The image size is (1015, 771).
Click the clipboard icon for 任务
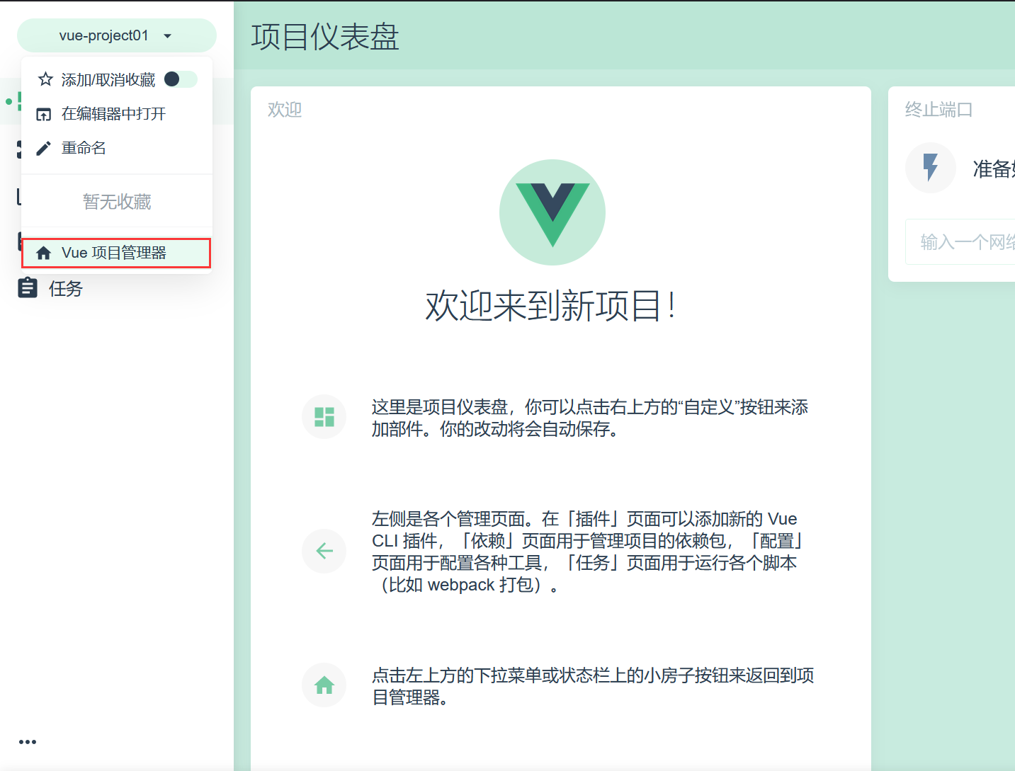click(28, 287)
